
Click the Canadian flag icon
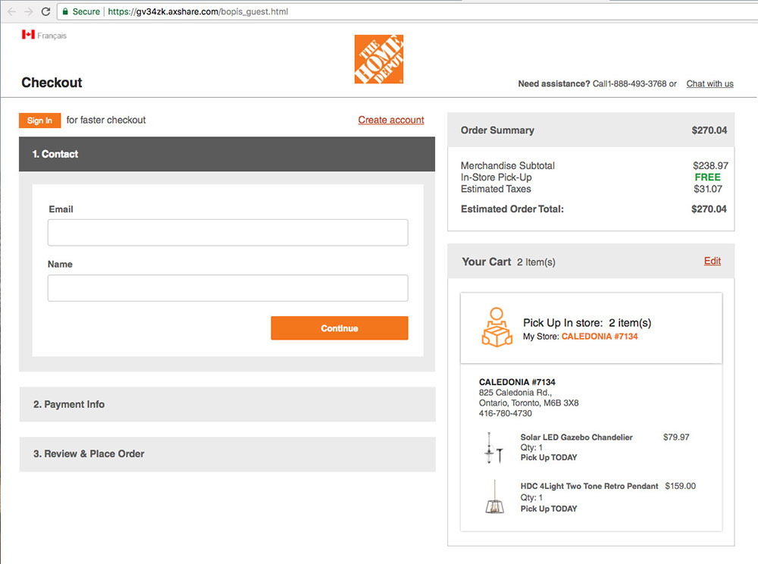click(28, 35)
